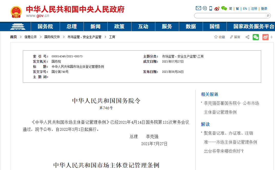Click the share icon
The height and width of the screenshot is (170, 275).
point(248,37)
